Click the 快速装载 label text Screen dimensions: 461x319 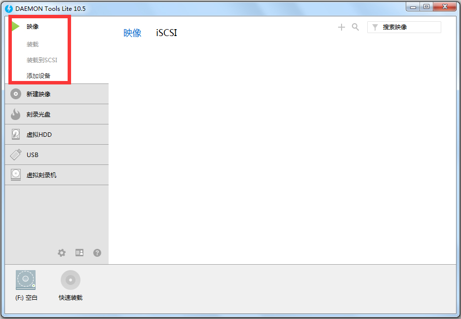click(71, 298)
